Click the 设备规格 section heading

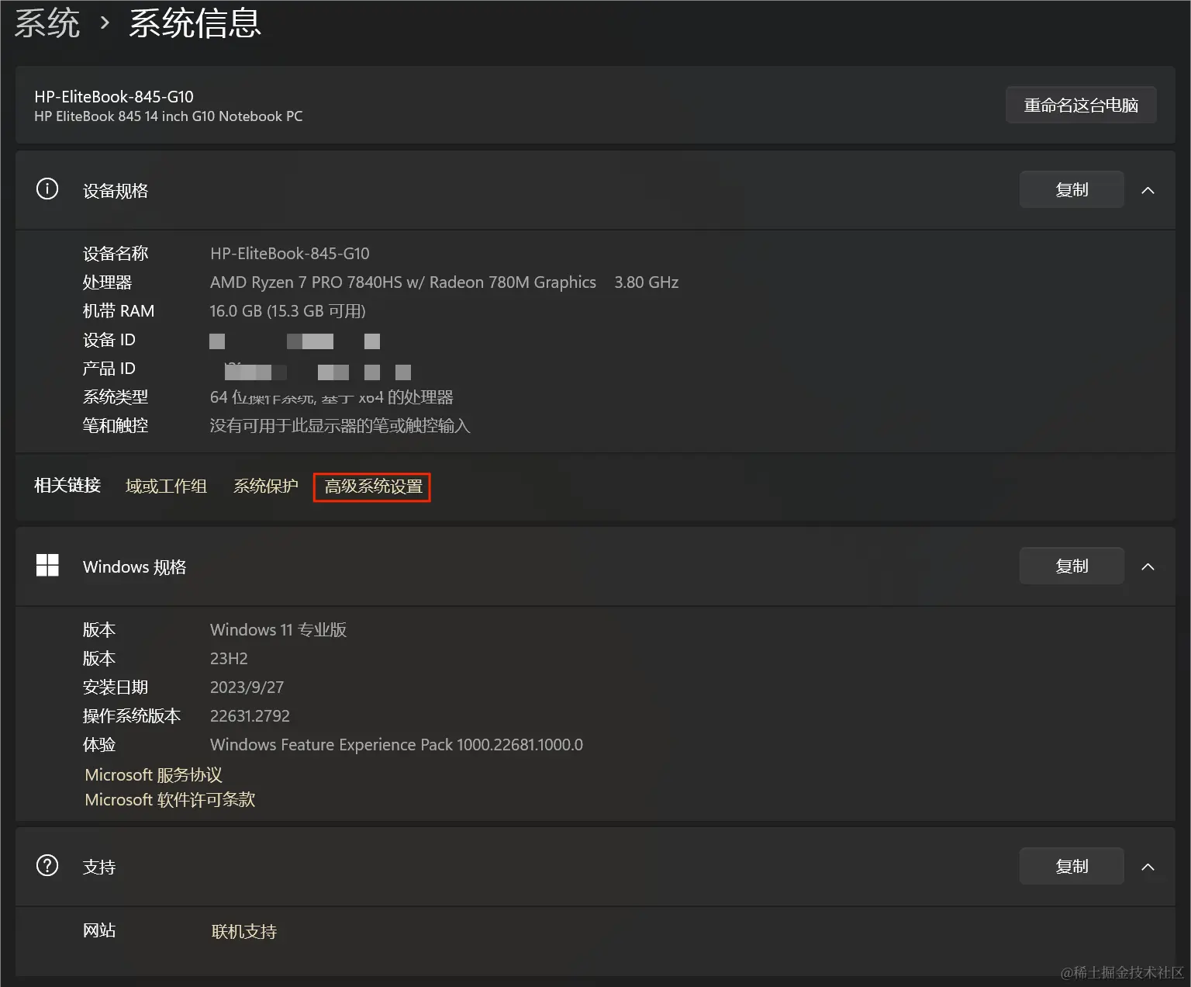click(x=116, y=191)
